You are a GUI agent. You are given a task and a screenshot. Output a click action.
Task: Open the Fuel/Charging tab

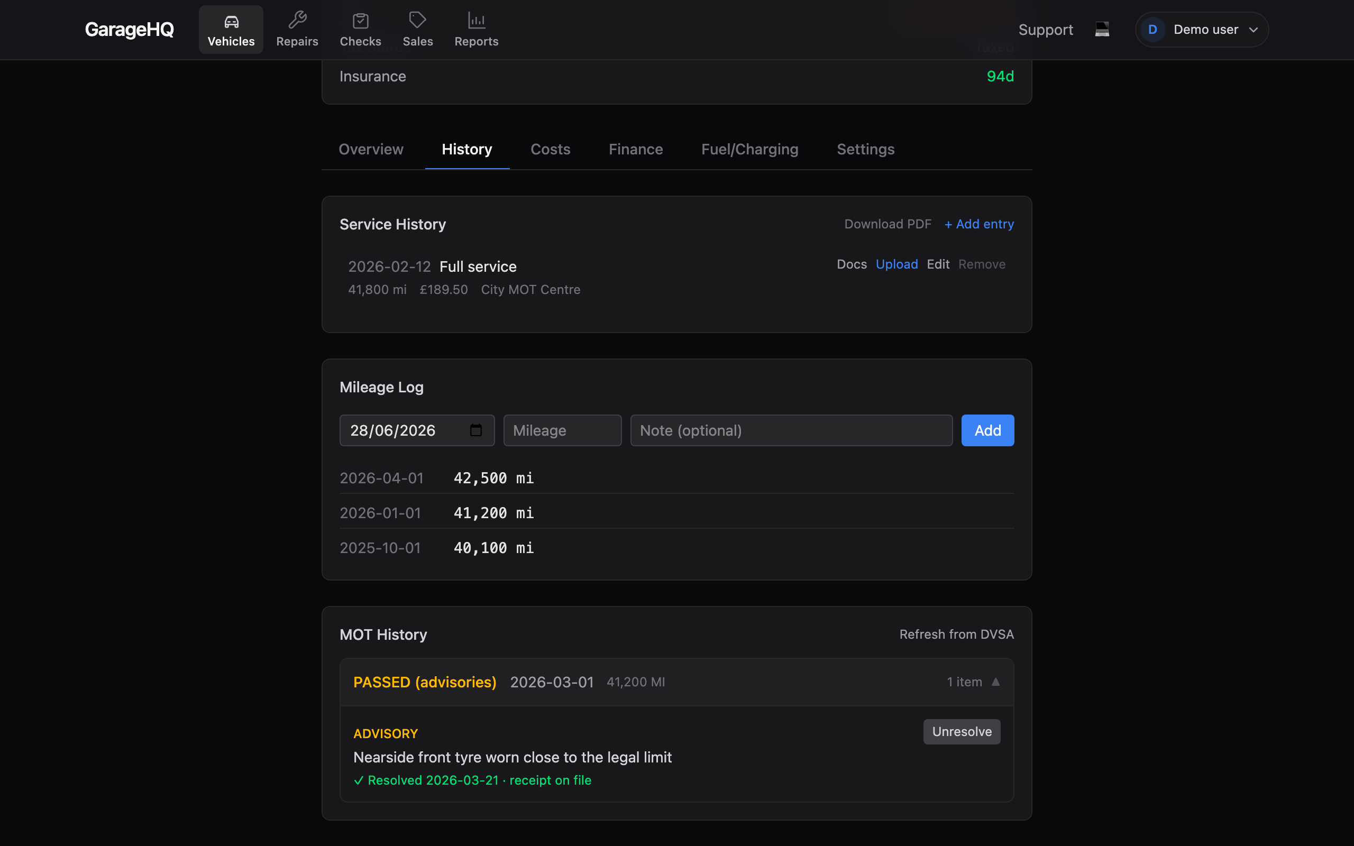click(x=749, y=149)
